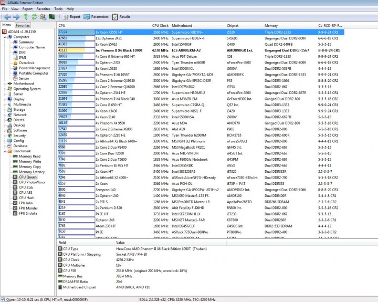Open the File menu
The width and height of the screenshot is (378, 302).
pos(5,9)
